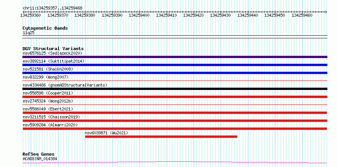Screen dimensions: 338x167
Task: Click the black nsv4334486 variant bar
Action: tap(175, 89)
